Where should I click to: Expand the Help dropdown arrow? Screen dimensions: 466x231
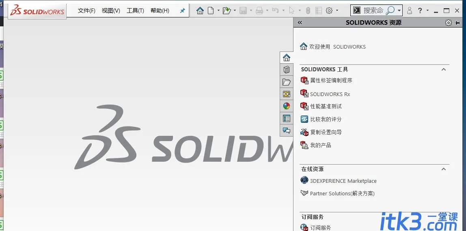click(x=428, y=11)
